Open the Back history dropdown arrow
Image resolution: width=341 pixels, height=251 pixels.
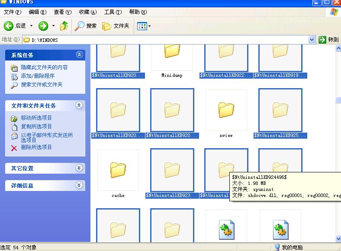coord(31,26)
